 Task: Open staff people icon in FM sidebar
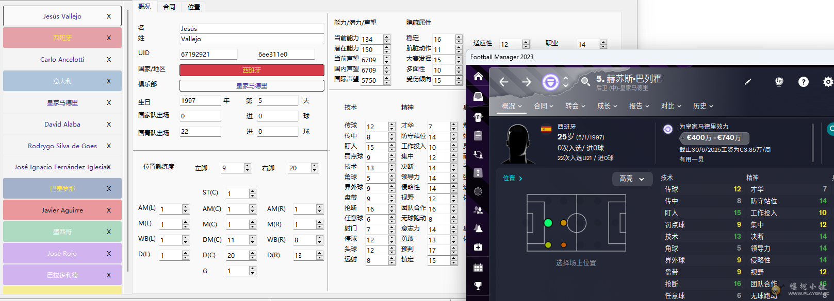tap(478, 210)
